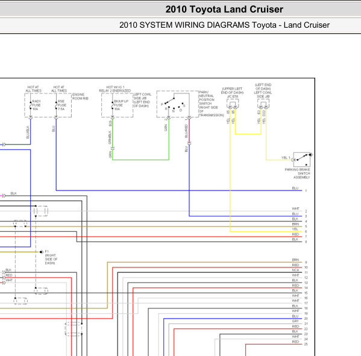Screen dimensions: 361x356
Task: Select the RAD1 FUSE 10A label
Action: click(x=36, y=105)
